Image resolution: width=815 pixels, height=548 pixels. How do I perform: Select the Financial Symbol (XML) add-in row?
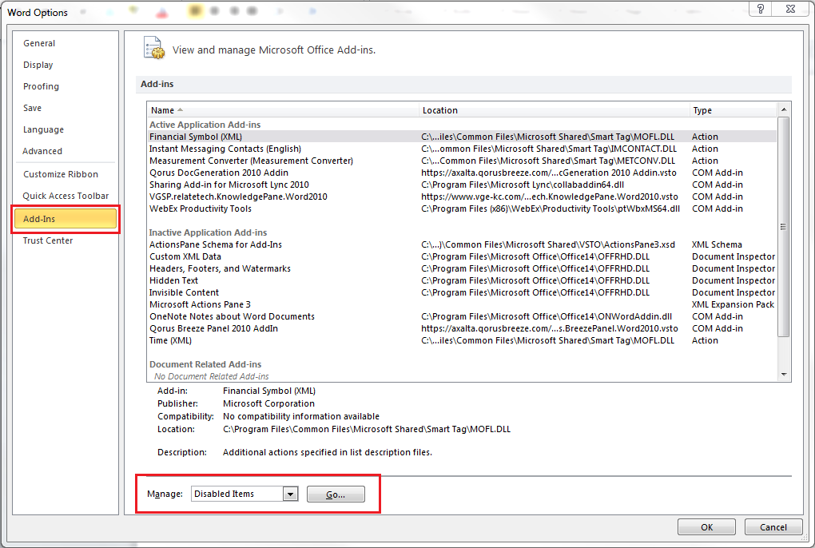pyautogui.click(x=462, y=137)
